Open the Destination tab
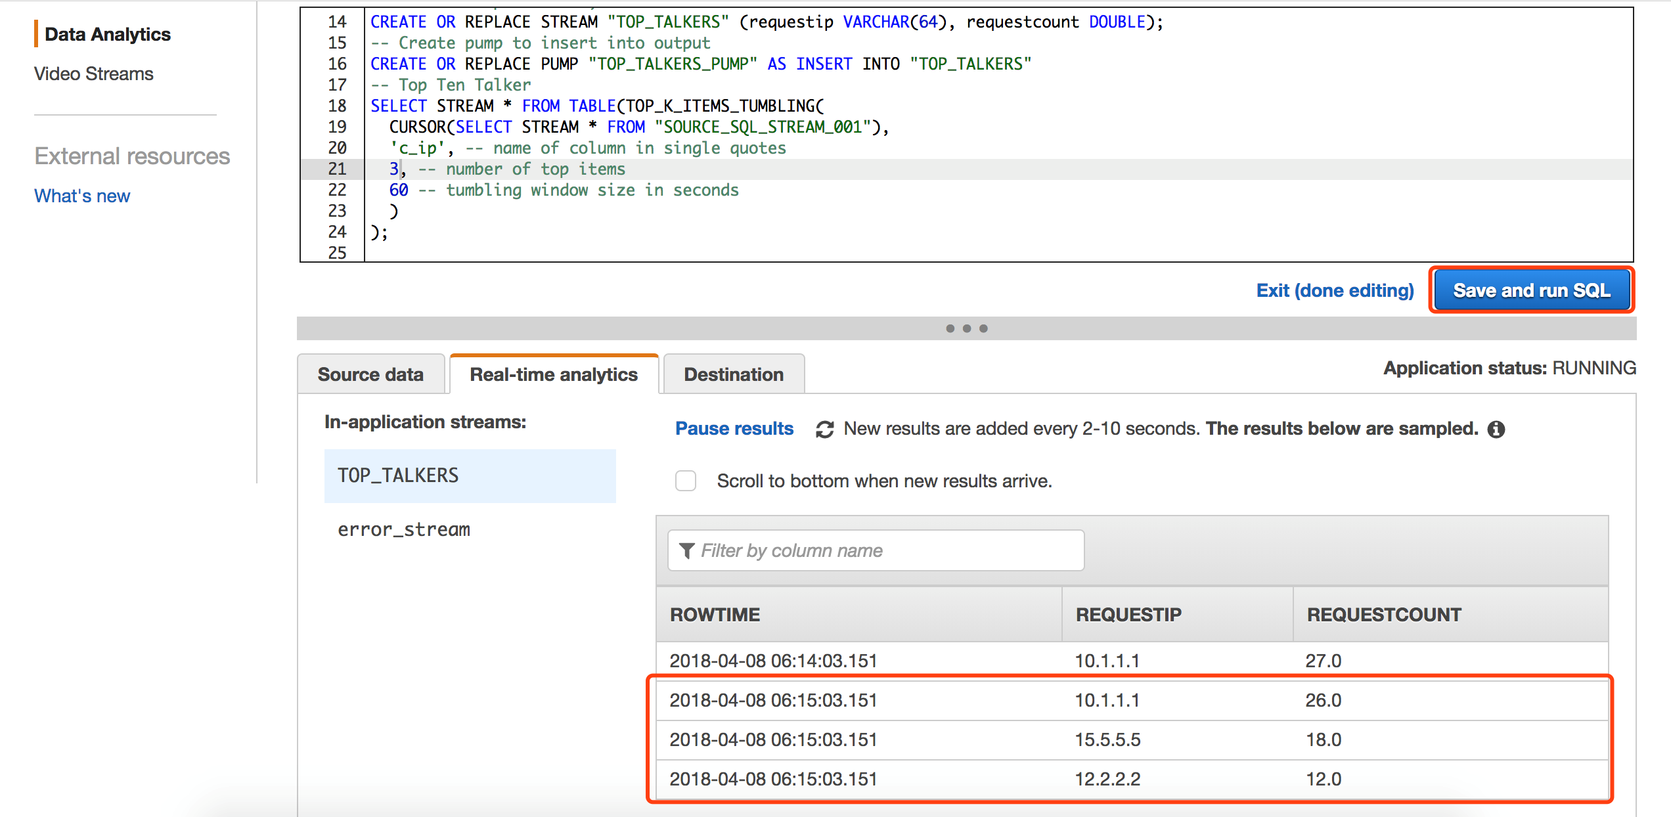1671x817 pixels. pos(734,374)
